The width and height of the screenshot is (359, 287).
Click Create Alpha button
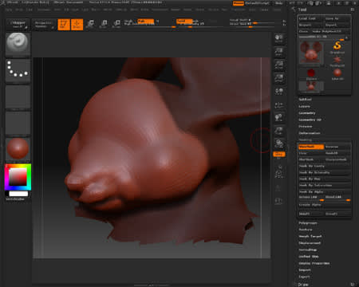point(324,205)
